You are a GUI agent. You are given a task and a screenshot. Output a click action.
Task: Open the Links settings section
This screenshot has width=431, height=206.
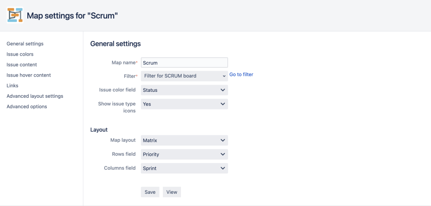[x=12, y=86]
